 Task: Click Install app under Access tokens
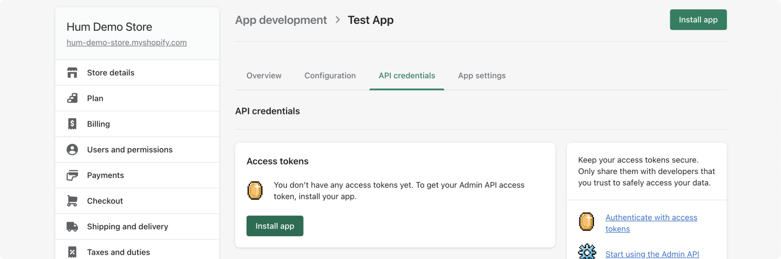pos(275,226)
